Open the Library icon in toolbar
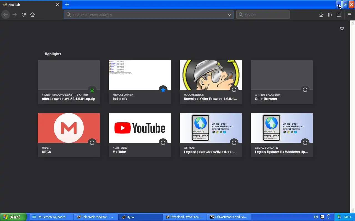 click(330, 15)
